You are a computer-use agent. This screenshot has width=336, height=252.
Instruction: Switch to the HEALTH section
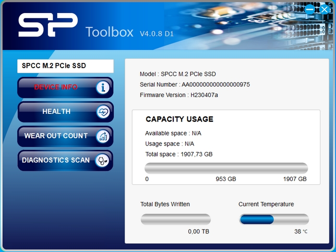(65, 112)
